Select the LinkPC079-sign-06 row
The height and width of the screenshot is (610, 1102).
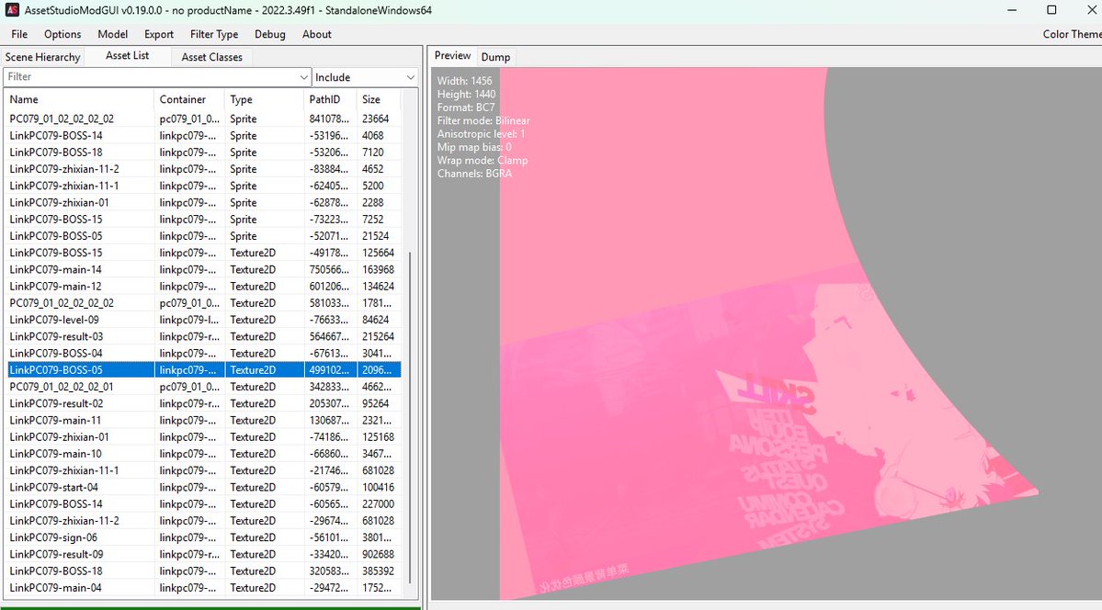pos(204,537)
